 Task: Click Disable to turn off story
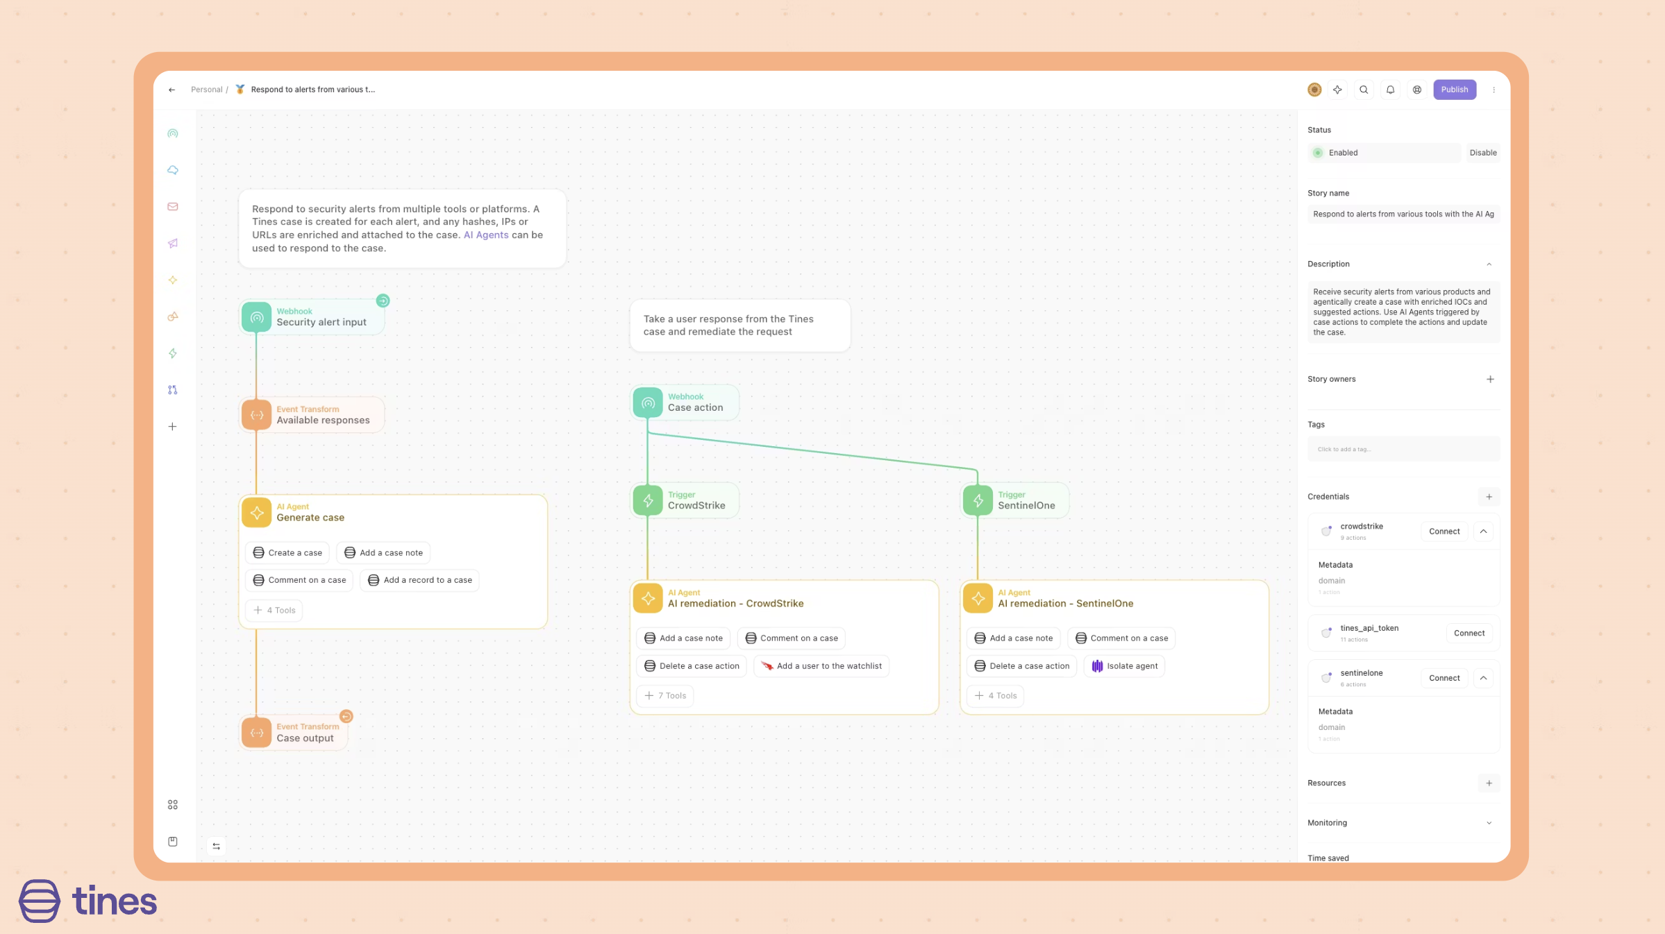(1482, 153)
